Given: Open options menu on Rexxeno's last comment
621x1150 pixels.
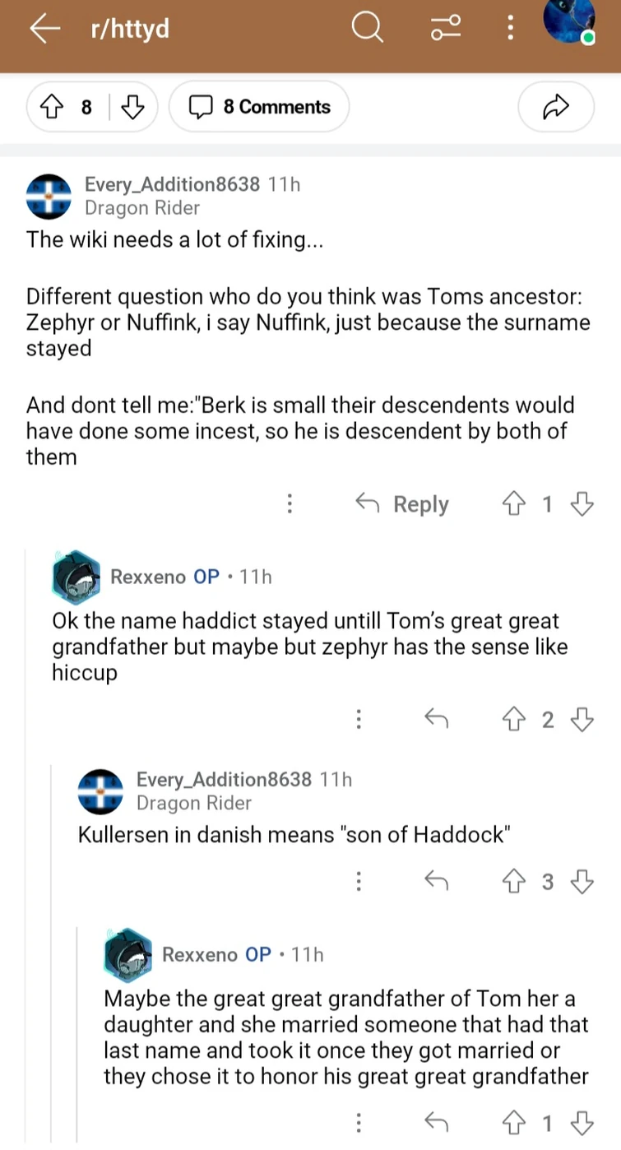Looking at the screenshot, I should [x=359, y=1122].
